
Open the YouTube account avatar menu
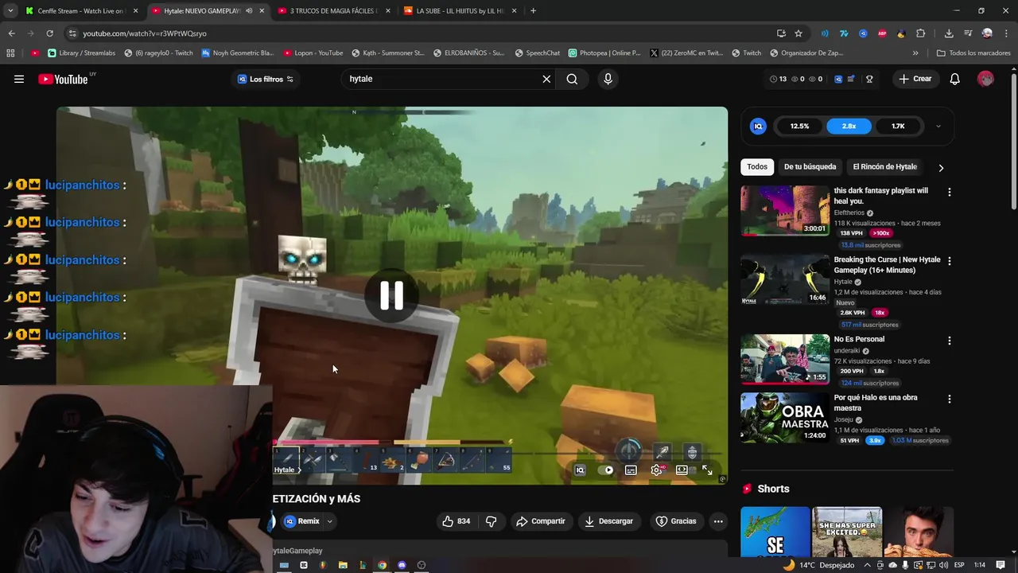pyautogui.click(x=985, y=79)
